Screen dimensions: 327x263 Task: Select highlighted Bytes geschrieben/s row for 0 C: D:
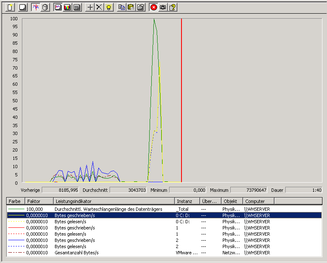point(165,215)
